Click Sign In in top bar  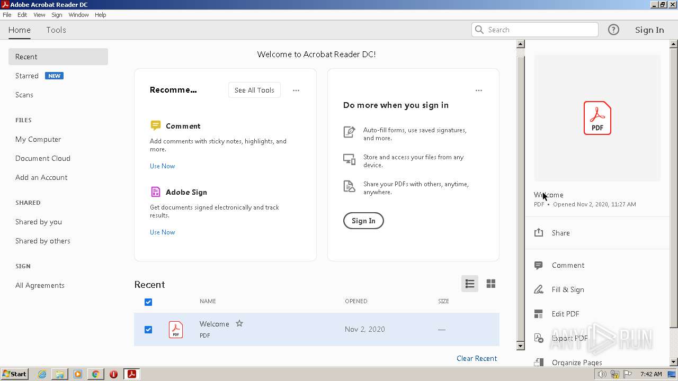[x=649, y=30]
